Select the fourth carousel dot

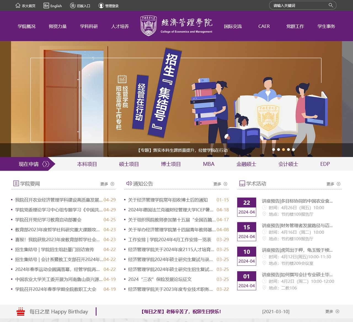pyautogui.click(x=288, y=150)
